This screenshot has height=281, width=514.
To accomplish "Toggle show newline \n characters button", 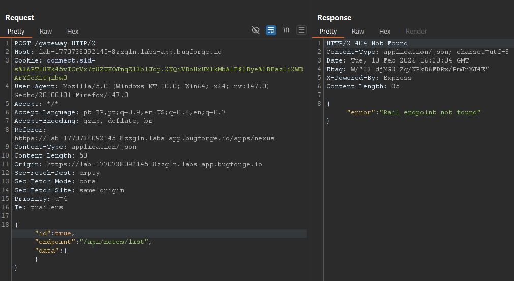I will [x=286, y=30].
